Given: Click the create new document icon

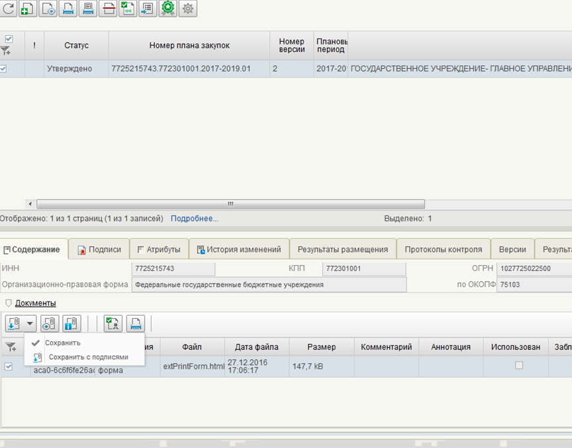Looking at the screenshot, I should (28, 9).
